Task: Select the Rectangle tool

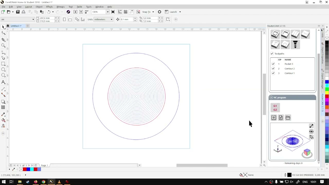Action: 3,64
